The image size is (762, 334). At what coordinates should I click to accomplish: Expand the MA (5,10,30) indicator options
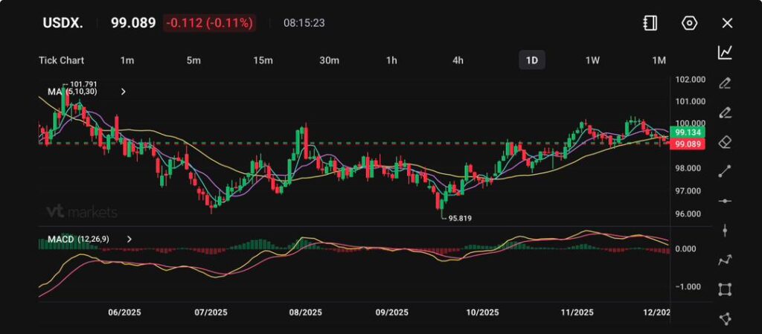[x=124, y=91]
